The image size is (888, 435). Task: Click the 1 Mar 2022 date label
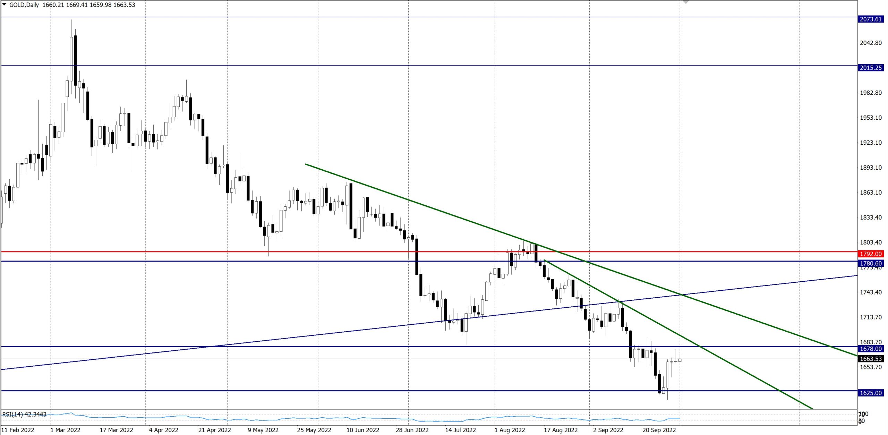pos(65,430)
